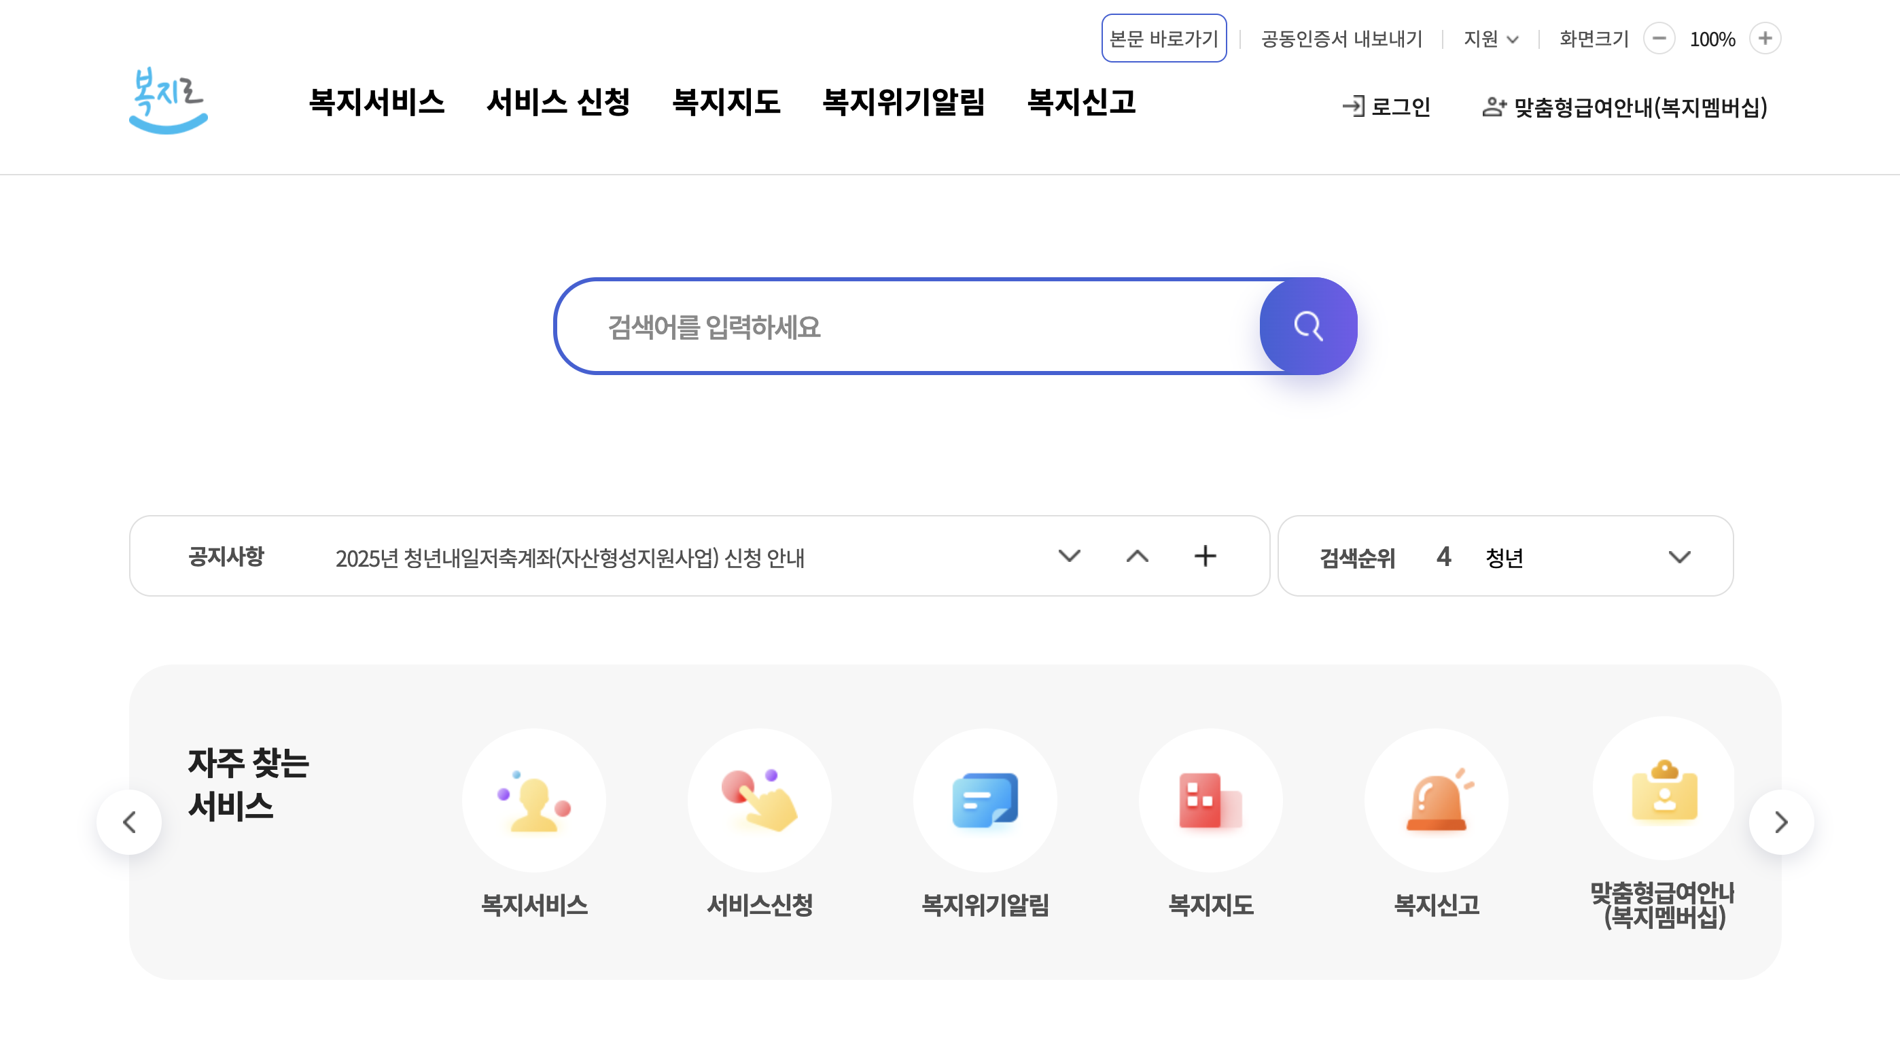Open the 서비스신청 hand-pointer icon

[x=759, y=801]
